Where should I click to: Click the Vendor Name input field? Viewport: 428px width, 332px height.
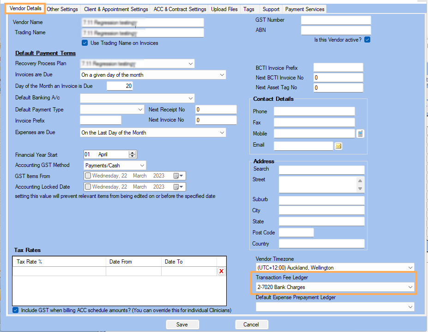(x=143, y=22)
